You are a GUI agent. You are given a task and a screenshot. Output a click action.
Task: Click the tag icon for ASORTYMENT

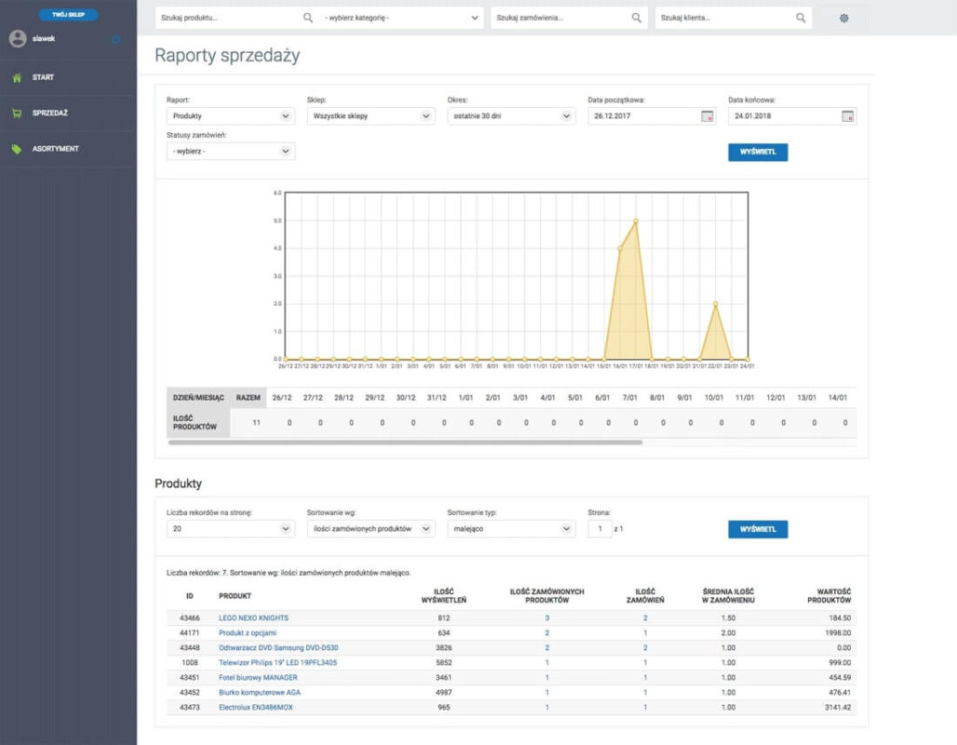tap(17, 149)
